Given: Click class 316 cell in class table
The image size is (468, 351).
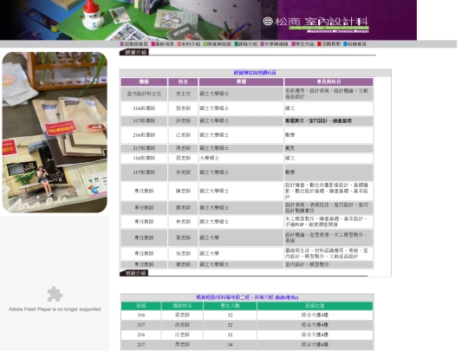Looking at the screenshot, I should (x=141, y=315).
